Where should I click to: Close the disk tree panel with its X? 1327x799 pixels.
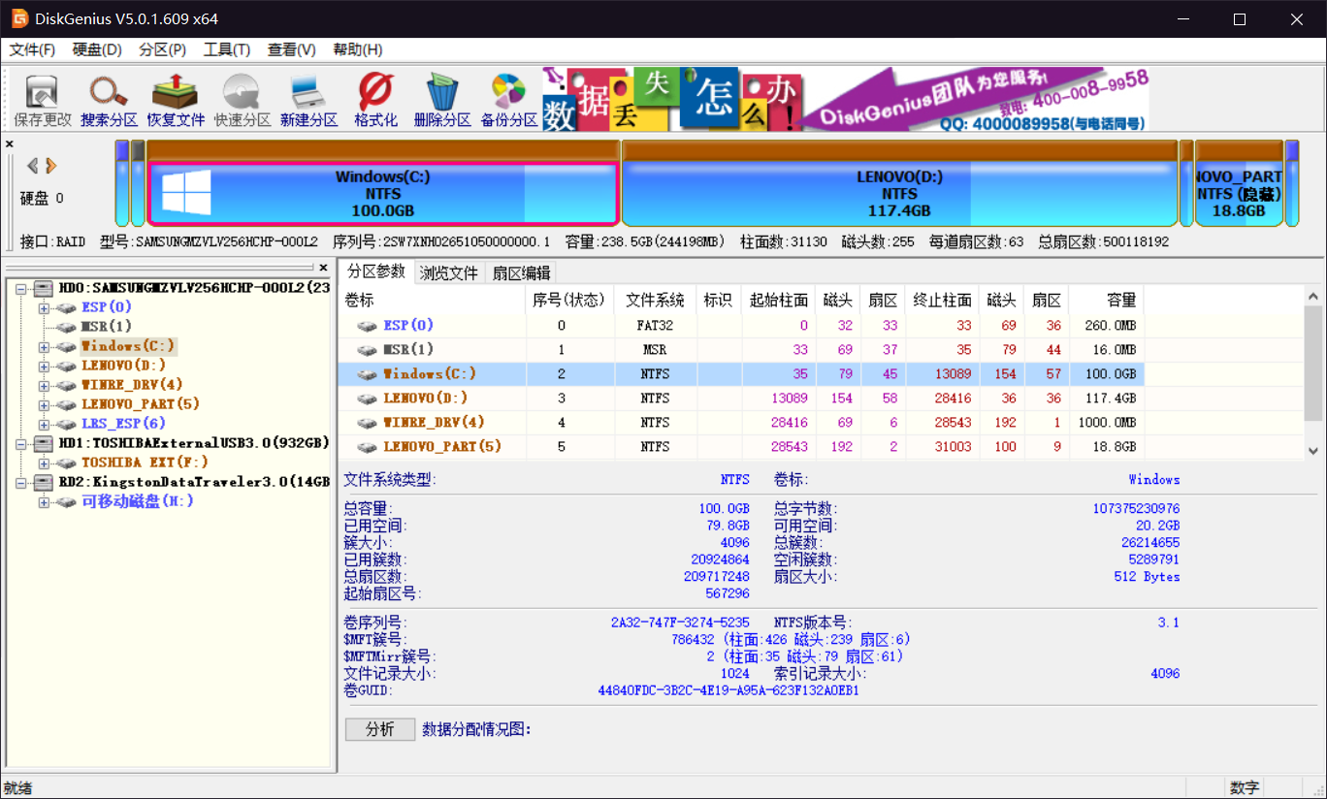click(x=324, y=268)
